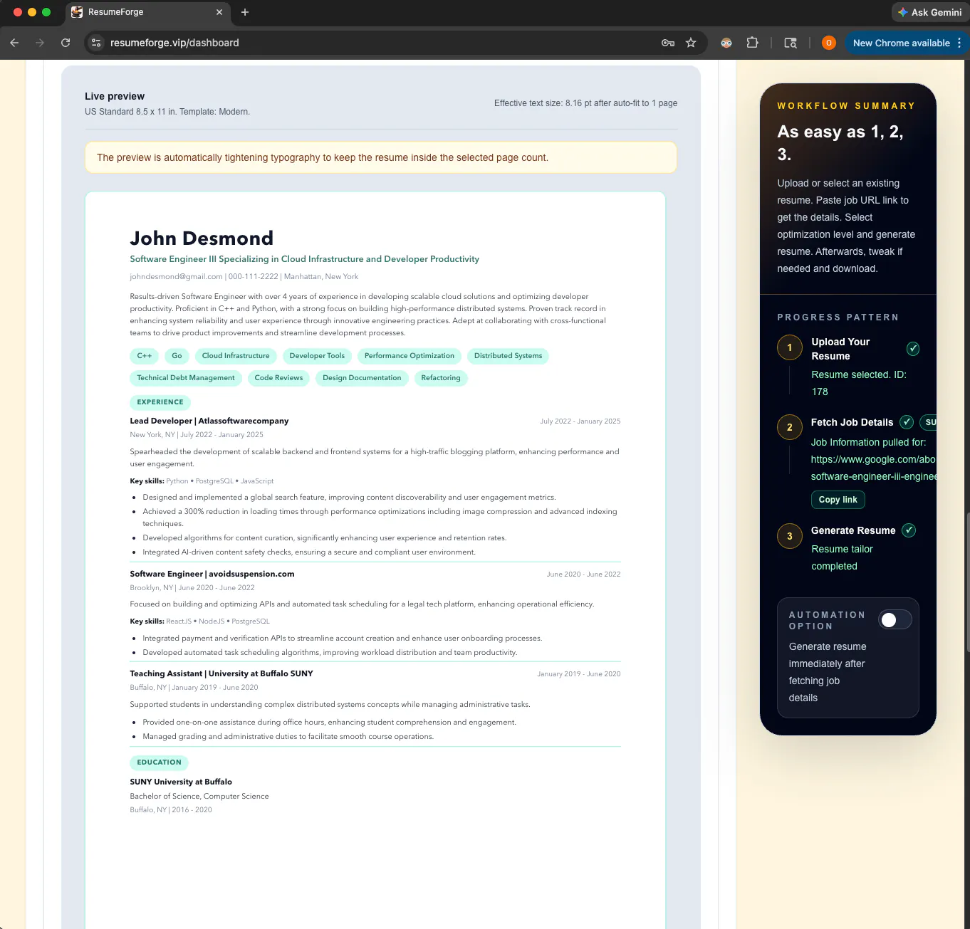Close the ResumeForge tab
Viewport: 970px width, 929px height.
219,12
